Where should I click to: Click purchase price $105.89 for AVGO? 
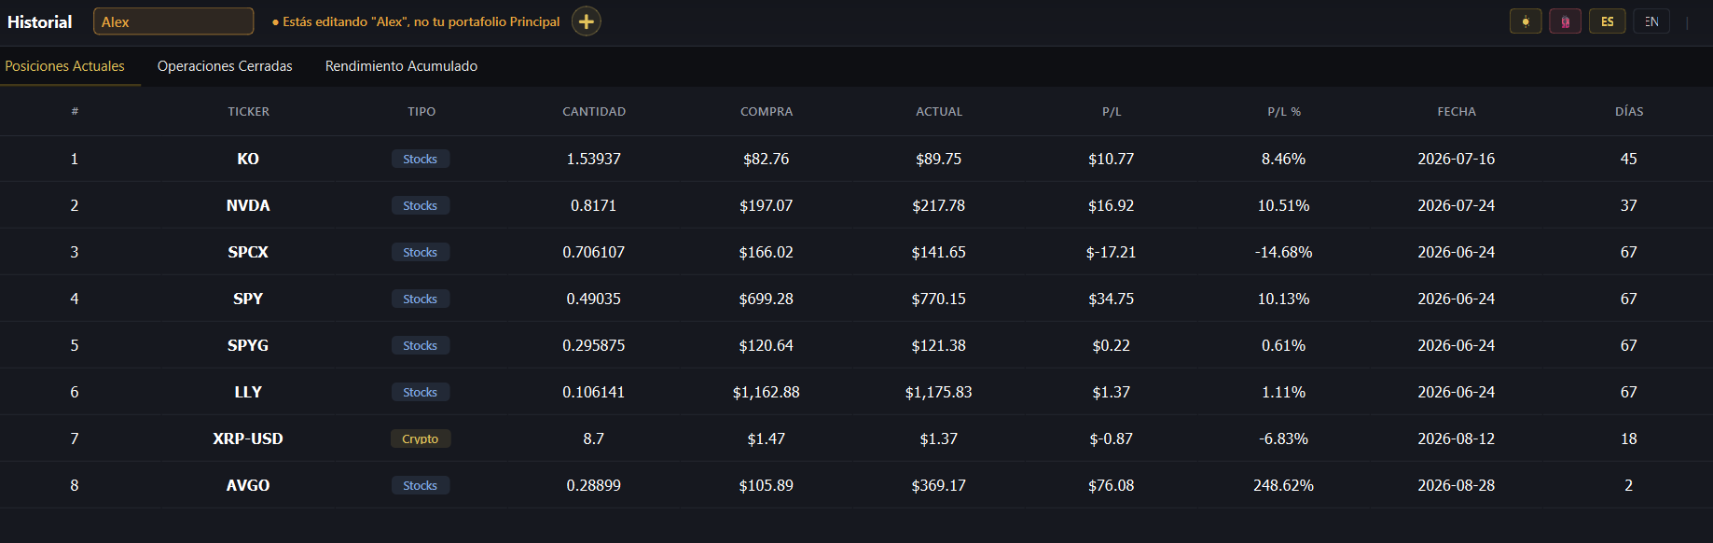point(767,485)
